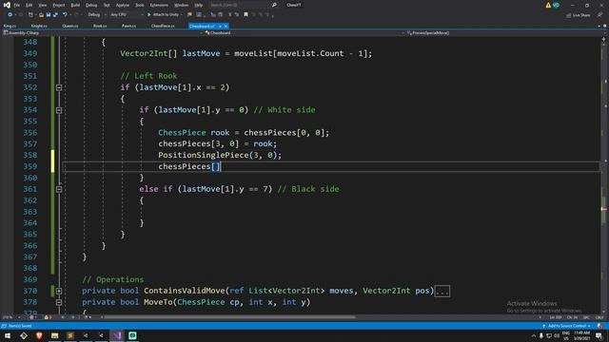Image resolution: width=609 pixels, height=342 pixels.
Task: Open the Any CPU platform dropdown
Action: [127, 15]
